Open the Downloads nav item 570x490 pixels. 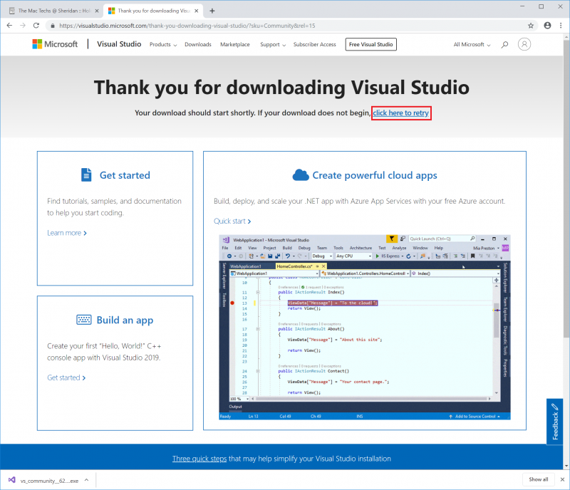198,45
